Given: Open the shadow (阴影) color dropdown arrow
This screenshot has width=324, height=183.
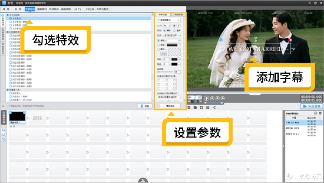Looking at the screenshot, I should click(179, 59).
